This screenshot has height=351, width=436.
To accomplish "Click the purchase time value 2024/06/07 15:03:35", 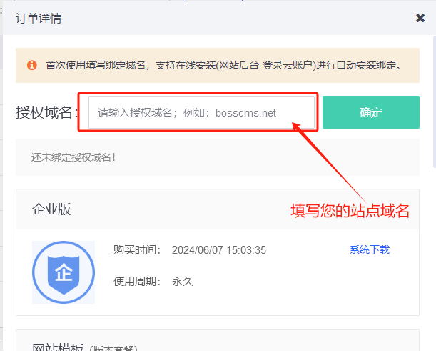I will click(218, 250).
